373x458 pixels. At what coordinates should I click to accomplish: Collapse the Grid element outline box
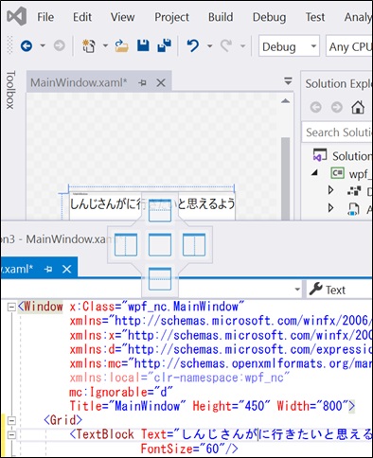[11, 420]
